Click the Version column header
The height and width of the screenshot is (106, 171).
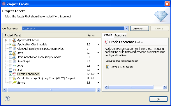[x=93, y=36]
